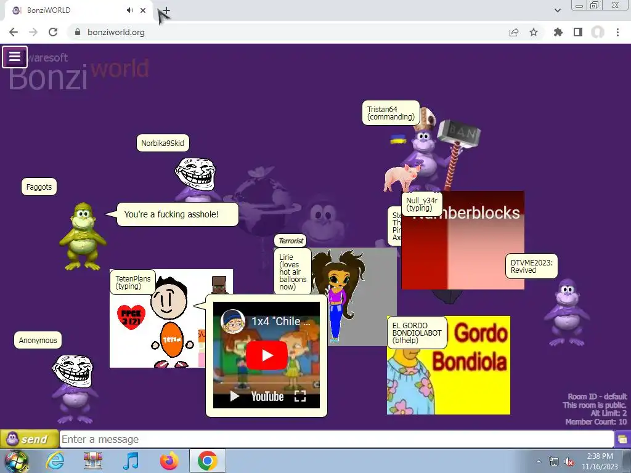
Task: Click the Room ID - default text
Action: click(597, 397)
